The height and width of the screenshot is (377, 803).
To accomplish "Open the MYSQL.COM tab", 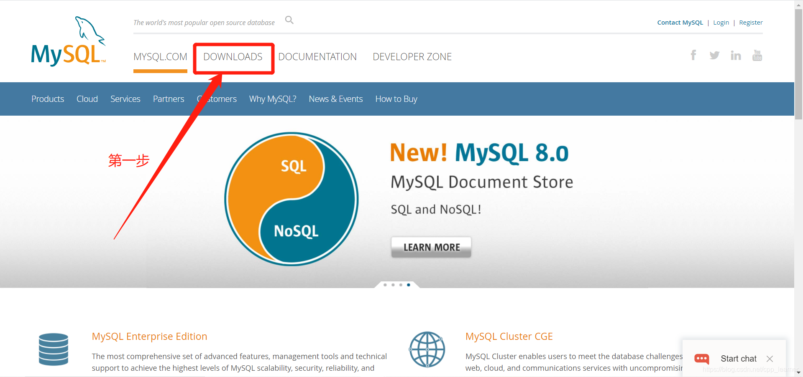I will pyautogui.click(x=160, y=57).
